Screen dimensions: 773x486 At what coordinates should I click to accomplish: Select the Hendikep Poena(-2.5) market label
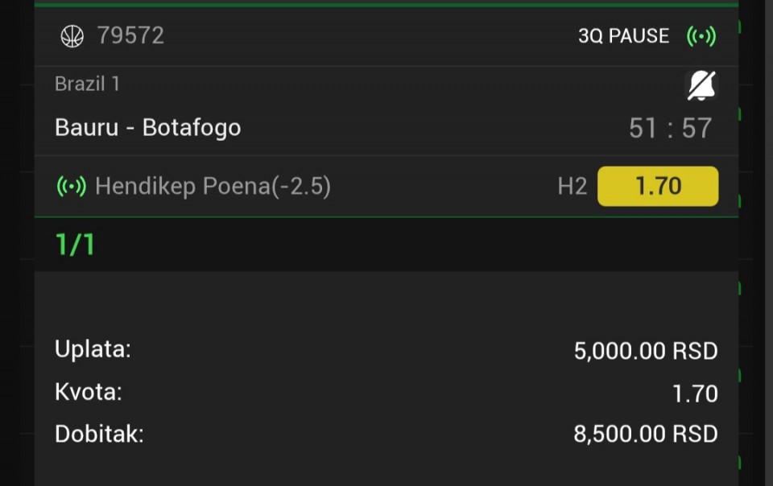[x=213, y=187]
